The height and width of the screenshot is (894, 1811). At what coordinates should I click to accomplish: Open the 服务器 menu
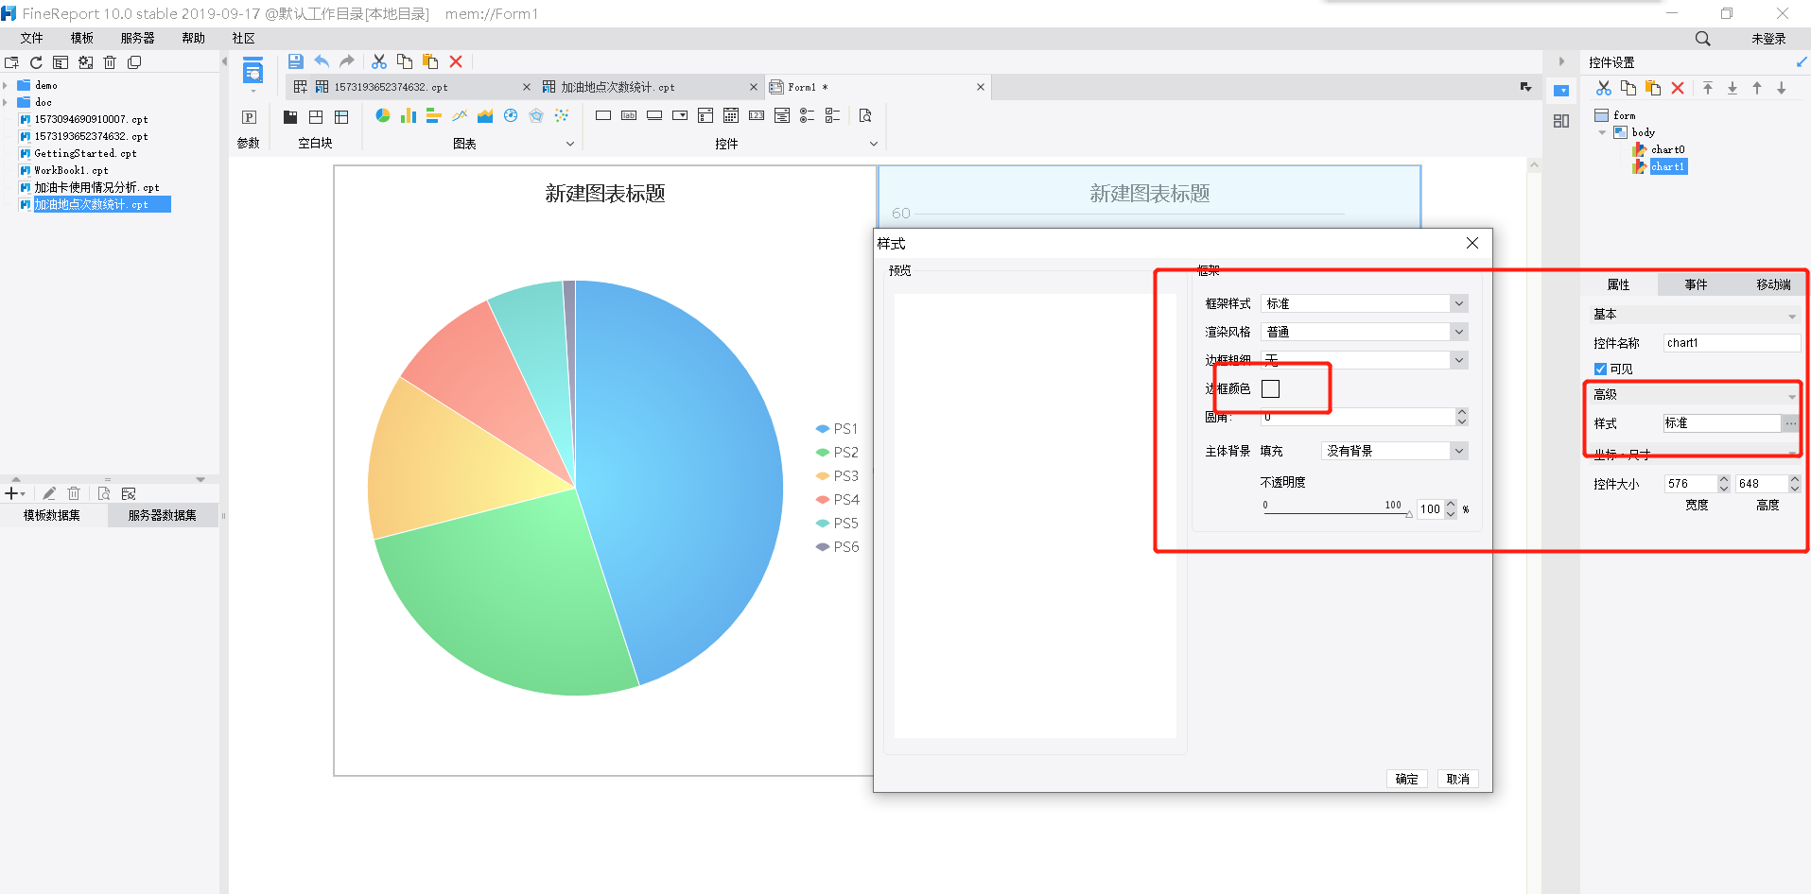pos(138,38)
